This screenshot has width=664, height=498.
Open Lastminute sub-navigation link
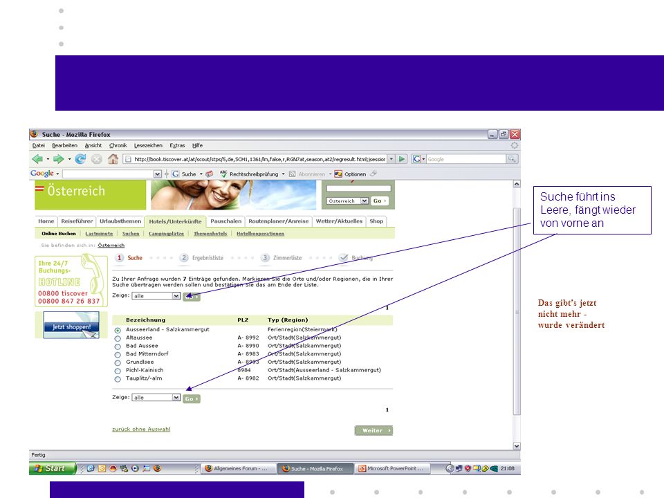pos(99,233)
